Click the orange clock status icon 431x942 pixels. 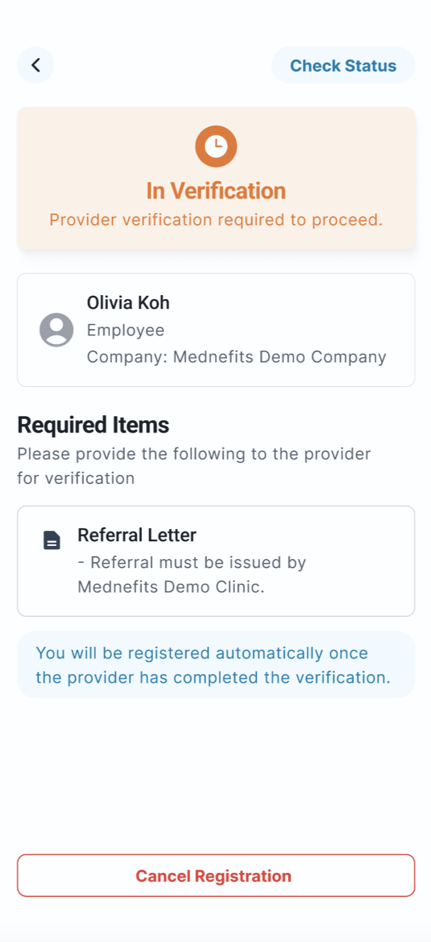coord(216,147)
